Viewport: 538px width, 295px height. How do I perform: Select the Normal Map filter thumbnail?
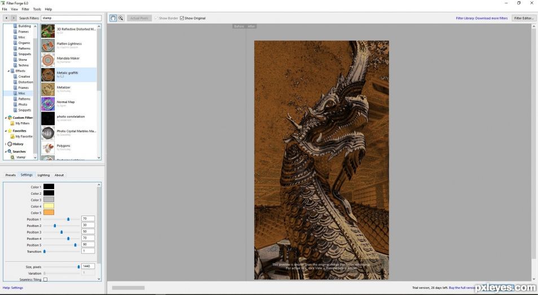point(48,104)
